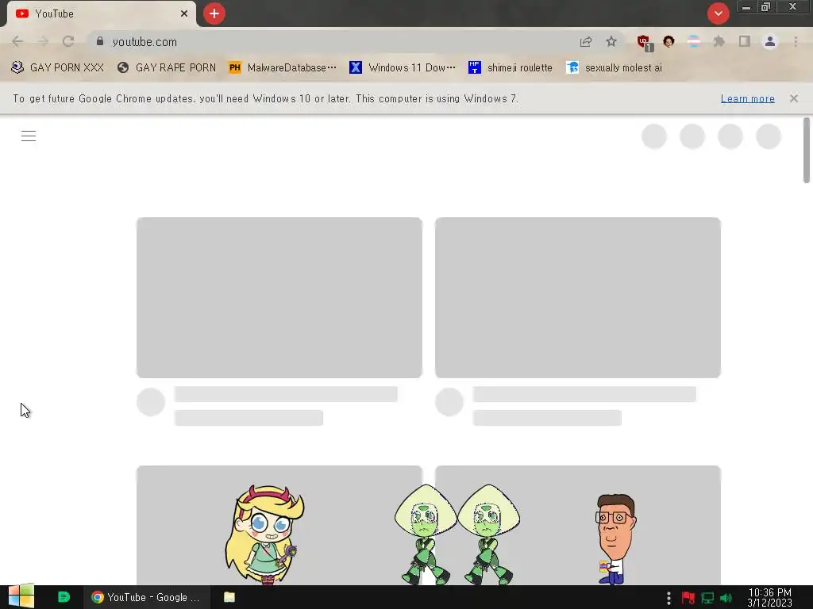Screen dimensions: 813x609
Task: Click the Learn more link
Action: [747, 98]
